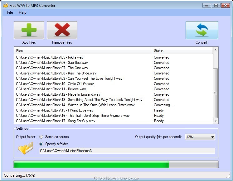
Task: Open the 128k output quality dropdown
Action: pyautogui.click(x=200, y=137)
